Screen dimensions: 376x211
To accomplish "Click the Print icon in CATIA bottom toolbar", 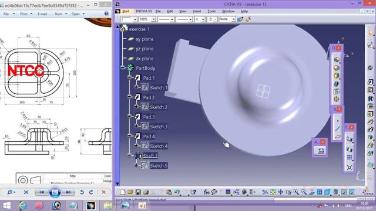I will 146,192.
